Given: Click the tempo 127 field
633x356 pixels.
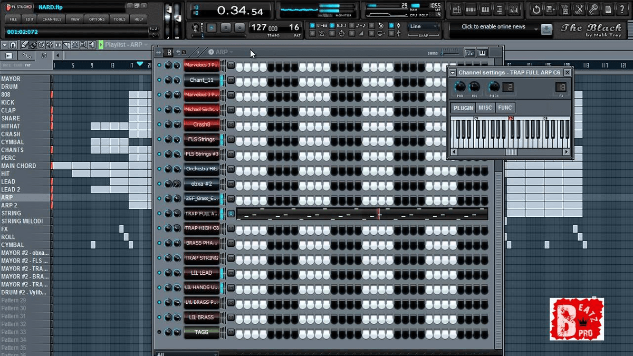Looking at the screenshot, I should pos(265,27).
